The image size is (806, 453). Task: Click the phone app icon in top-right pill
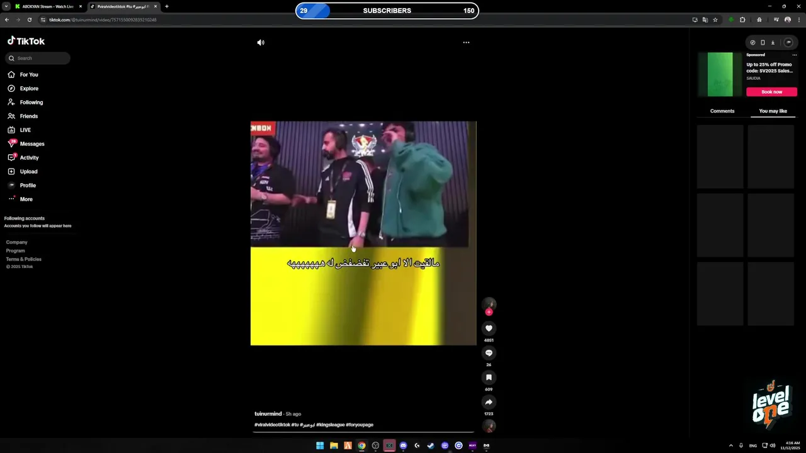point(763,43)
